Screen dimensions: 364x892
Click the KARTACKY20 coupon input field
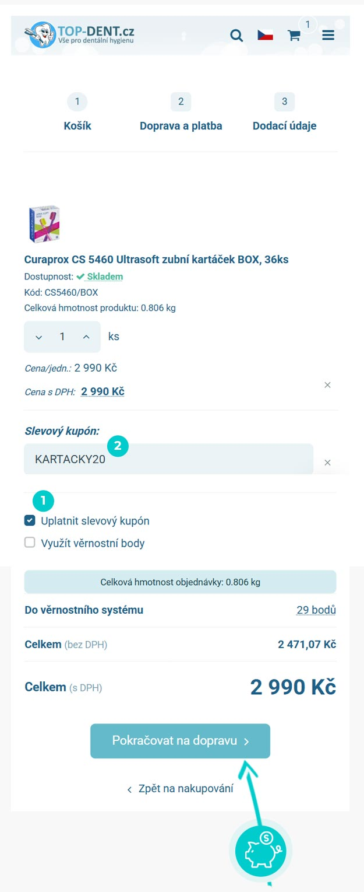point(168,459)
